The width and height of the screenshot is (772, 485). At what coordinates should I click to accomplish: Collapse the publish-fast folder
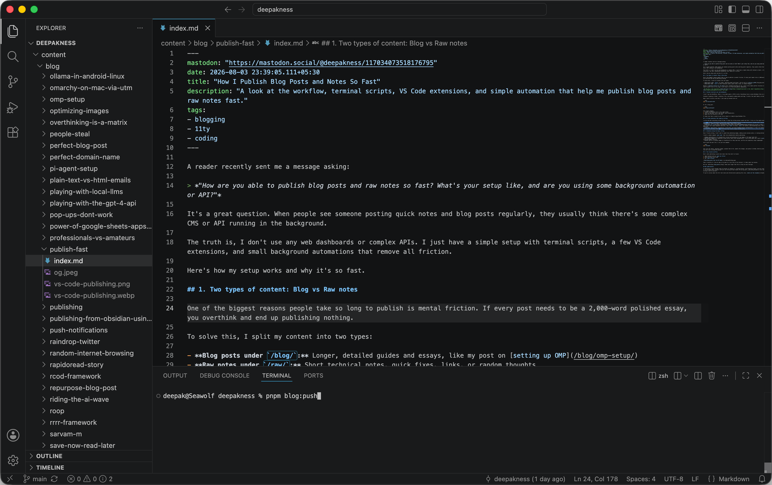click(89, 249)
